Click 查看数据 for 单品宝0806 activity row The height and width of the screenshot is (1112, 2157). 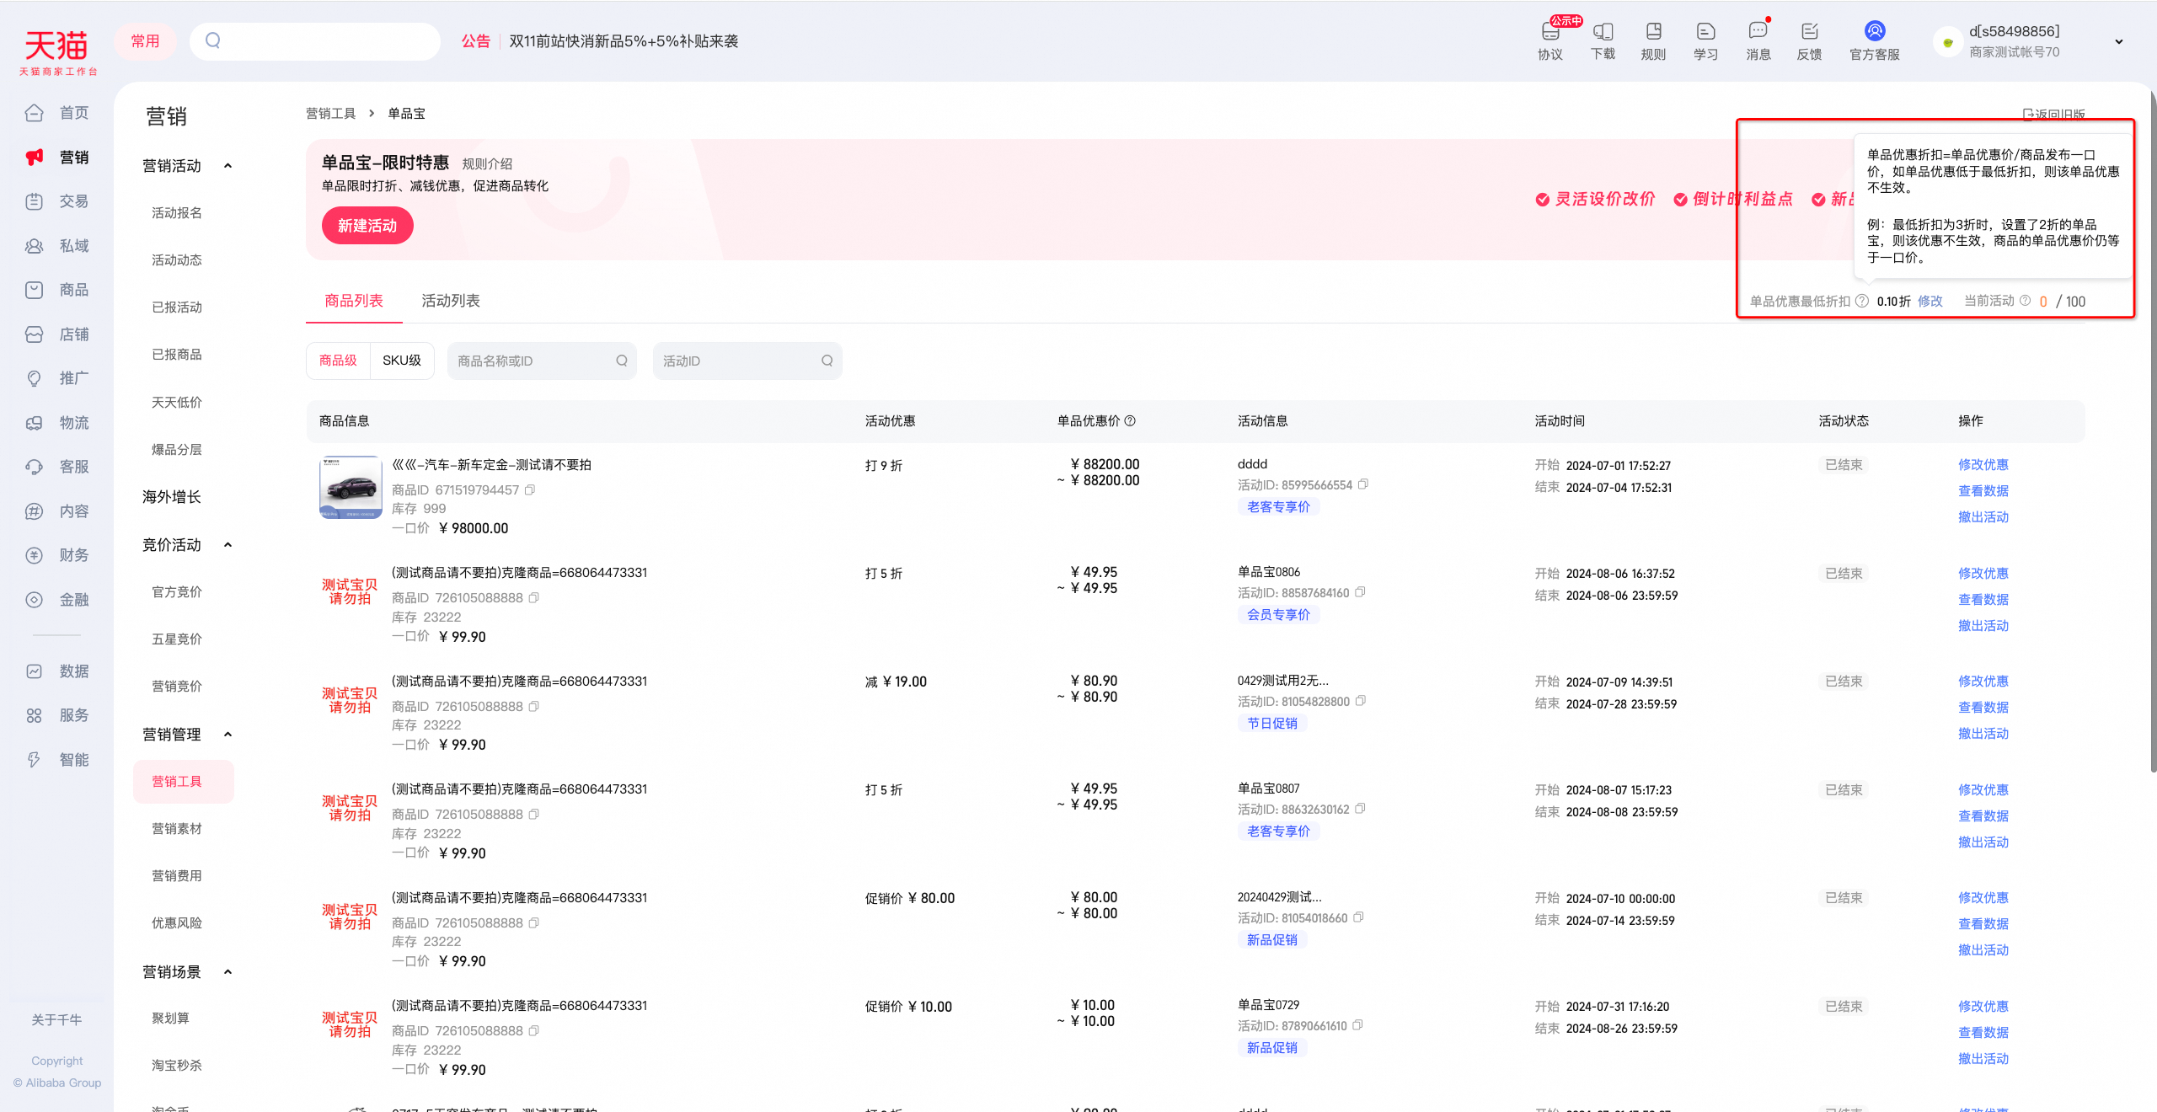point(1983,600)
